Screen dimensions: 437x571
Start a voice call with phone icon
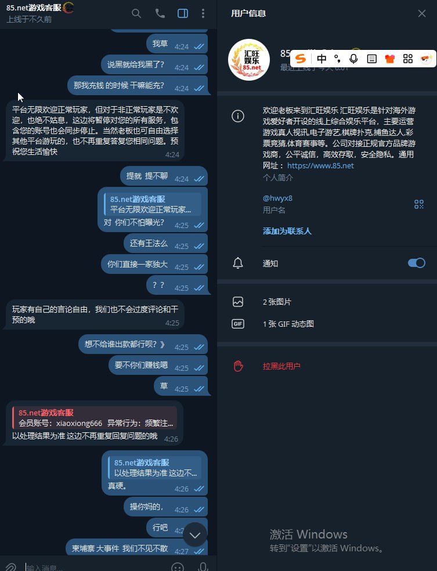[160, 13]
